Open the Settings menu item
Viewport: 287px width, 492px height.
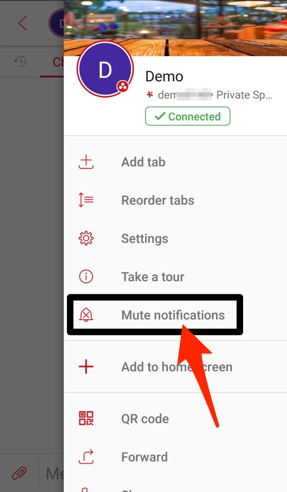coord(175,238)
